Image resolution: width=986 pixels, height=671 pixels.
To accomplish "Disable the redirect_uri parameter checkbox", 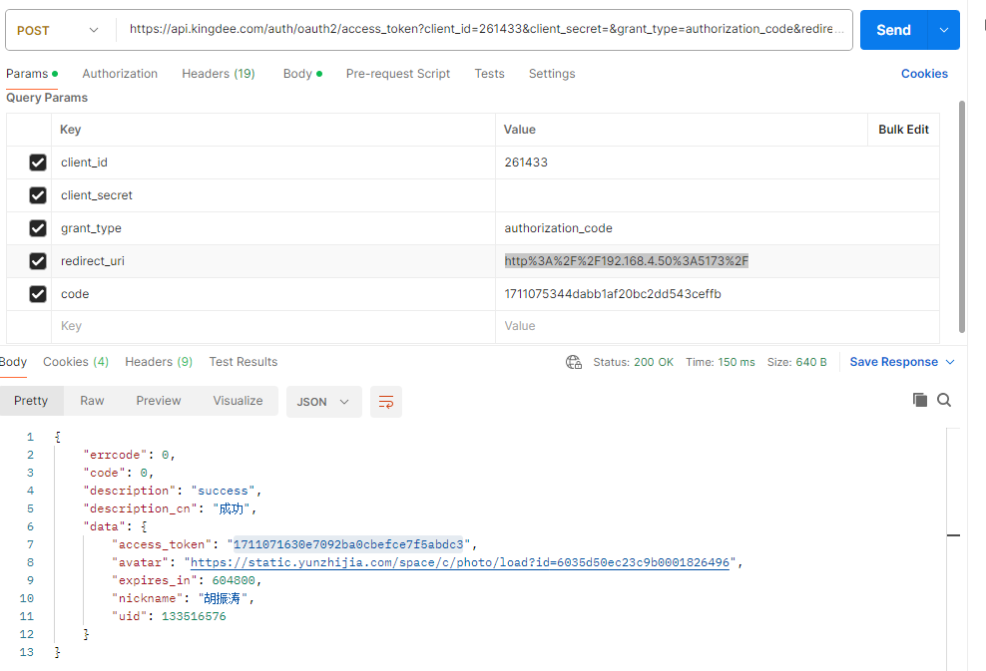I will click(38, 261).
